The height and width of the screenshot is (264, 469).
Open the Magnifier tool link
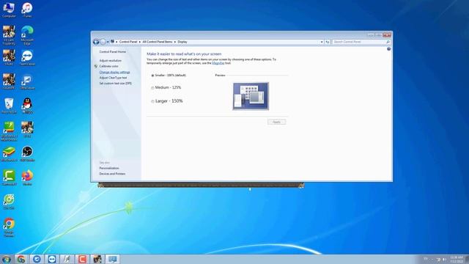tap(218, 63)
